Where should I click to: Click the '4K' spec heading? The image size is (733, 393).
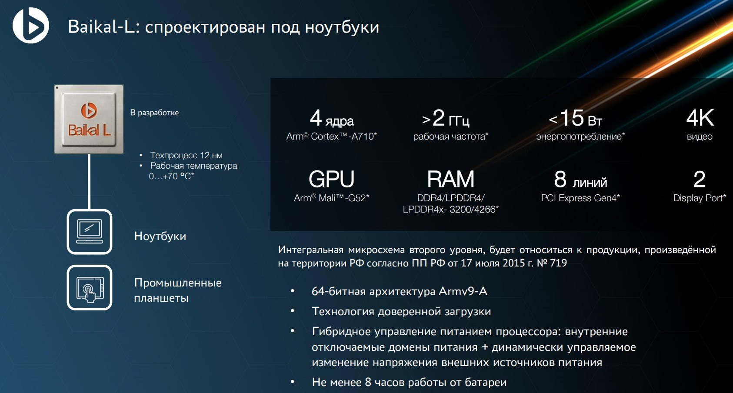click(700, 118)
